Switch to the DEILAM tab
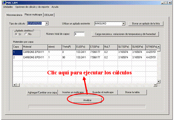This screenshot has width=175, height=120. (49, 15)
